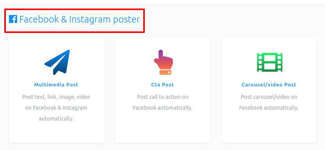The height and width of the screenshot is (150, 325).
Task: Click "Facebook automatically." under Cta Post
Action: pyautogui.click(x=163, y=108)
